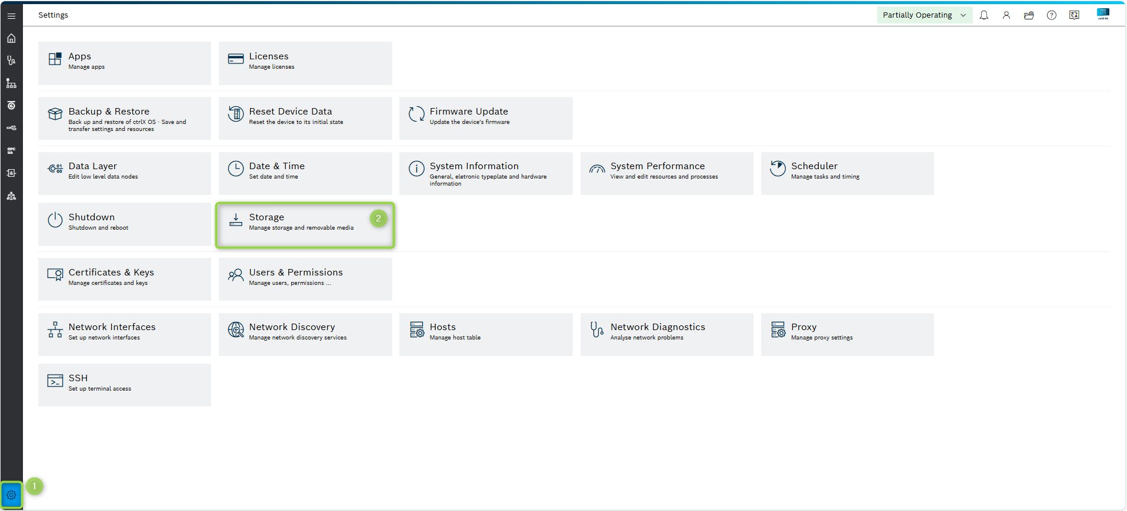This screenshot has width=1127, height=511.
Task: Click the Shutdown and reboot tile
Action: [125, 224]
